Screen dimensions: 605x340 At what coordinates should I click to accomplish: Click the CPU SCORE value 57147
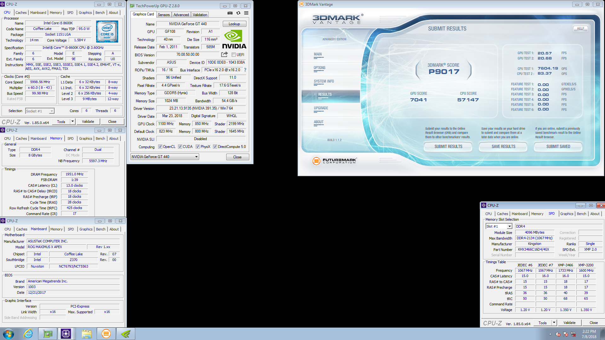468,100
